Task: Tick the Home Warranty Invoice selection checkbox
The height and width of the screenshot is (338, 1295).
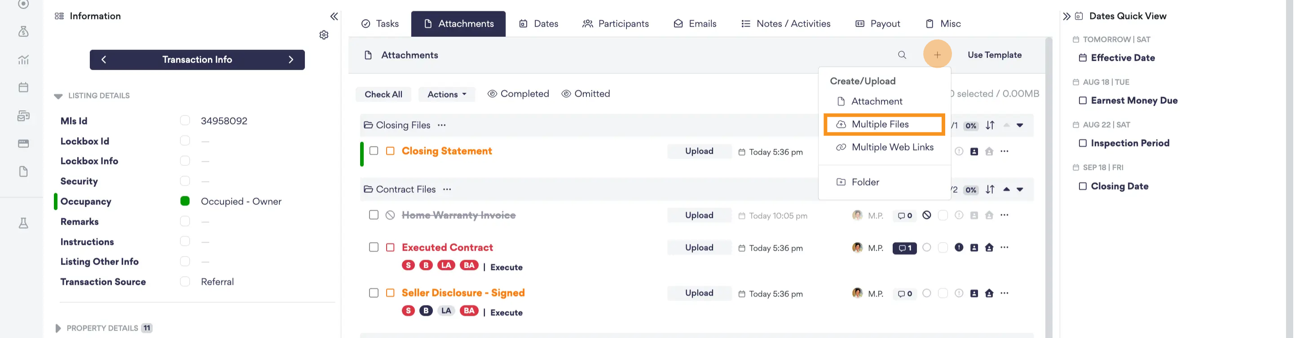Action: [x=374, y=215]
